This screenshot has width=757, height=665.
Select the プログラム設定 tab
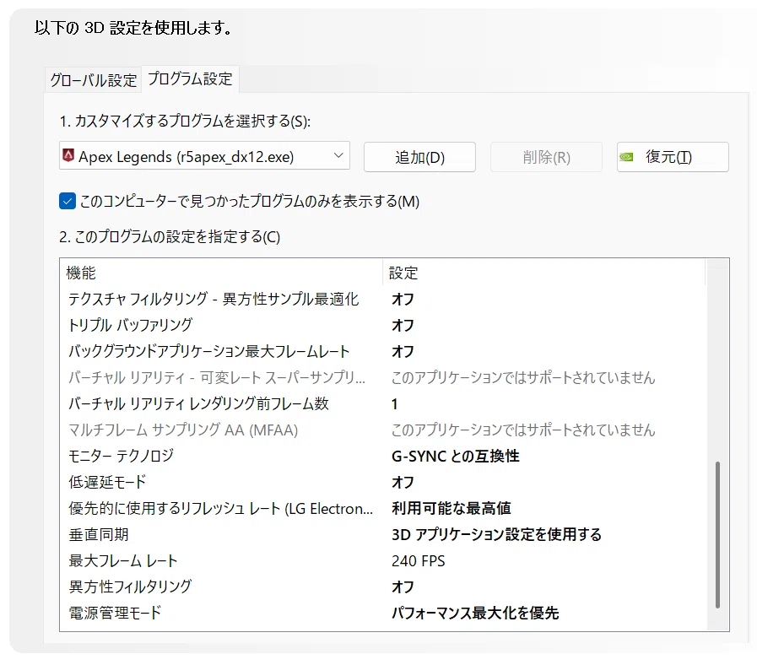click(x=190, y=78)
